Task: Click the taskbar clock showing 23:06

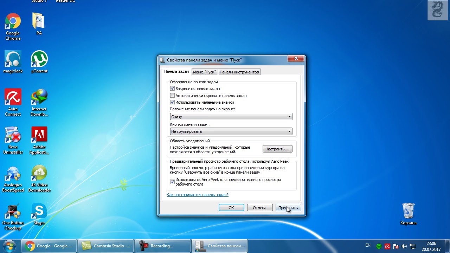Action: pyautogui.click(x=431, y=246)
